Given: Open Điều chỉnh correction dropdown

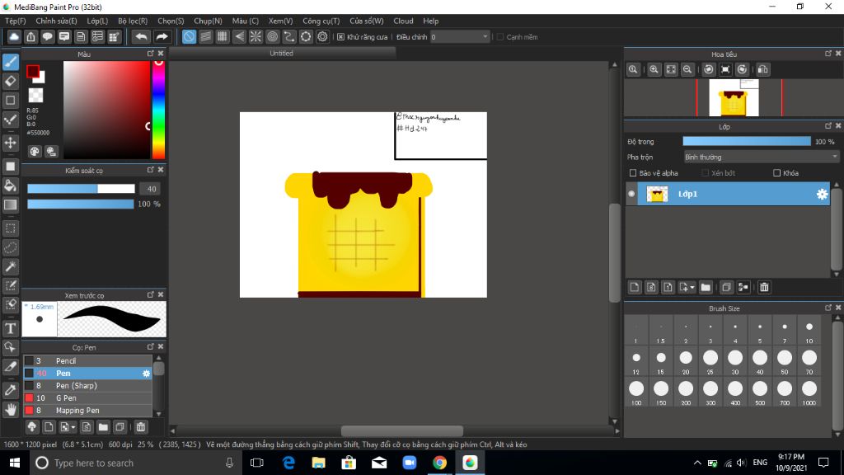Looking at the screenshot, I should coord(460,36).
